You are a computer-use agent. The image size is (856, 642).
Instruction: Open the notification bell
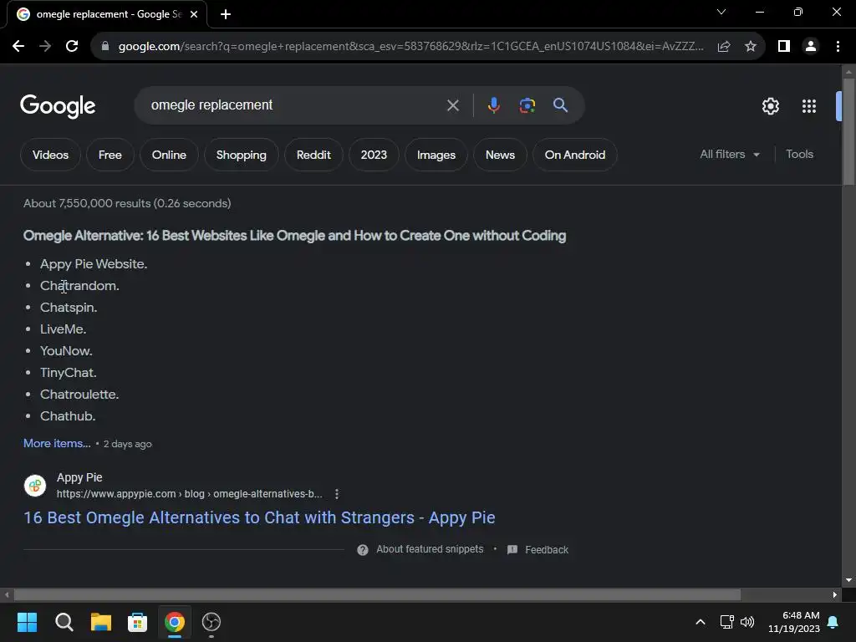(x=833, y=622)
